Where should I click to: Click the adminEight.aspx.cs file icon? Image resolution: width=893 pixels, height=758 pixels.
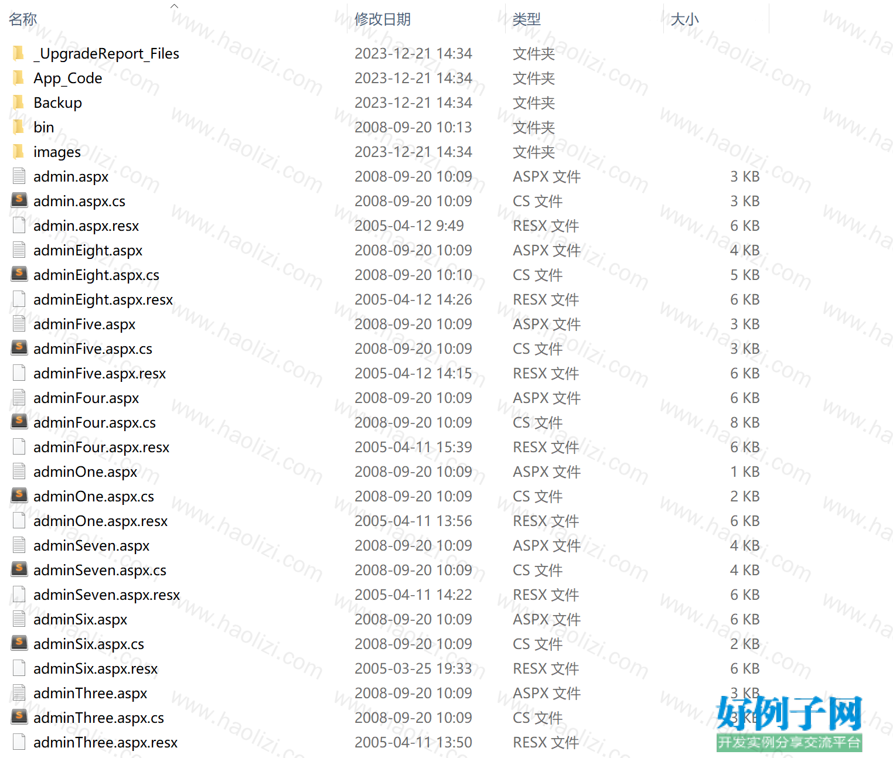19,274
